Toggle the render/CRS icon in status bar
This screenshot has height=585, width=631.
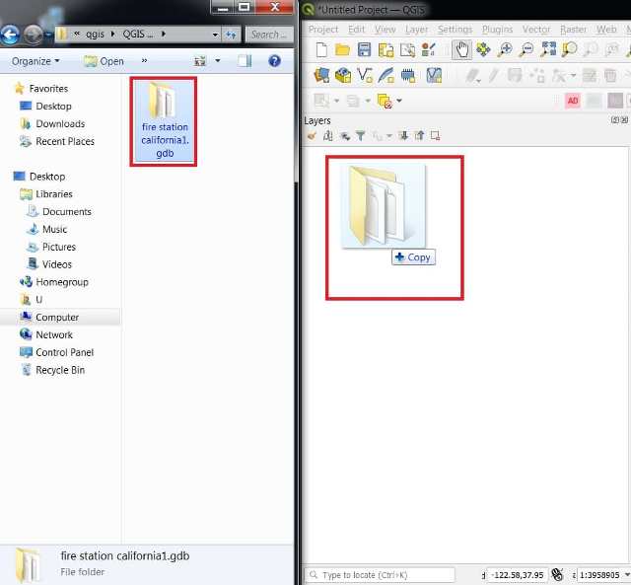pos(557,574)
